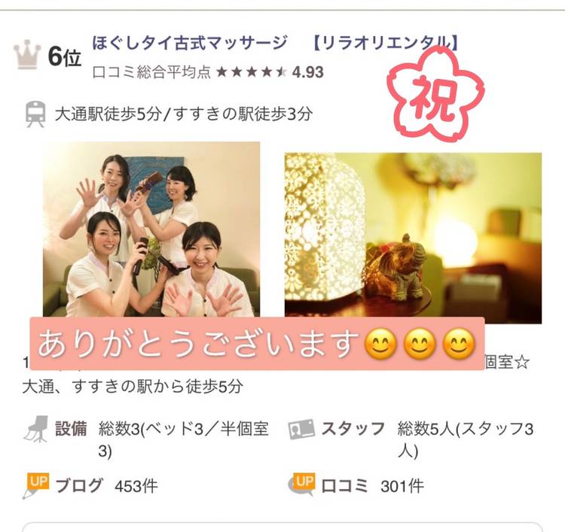The width and height of the screenshot is (565, 532).
Task: Click the 6位 ranking label
Action: pos(65,57)
